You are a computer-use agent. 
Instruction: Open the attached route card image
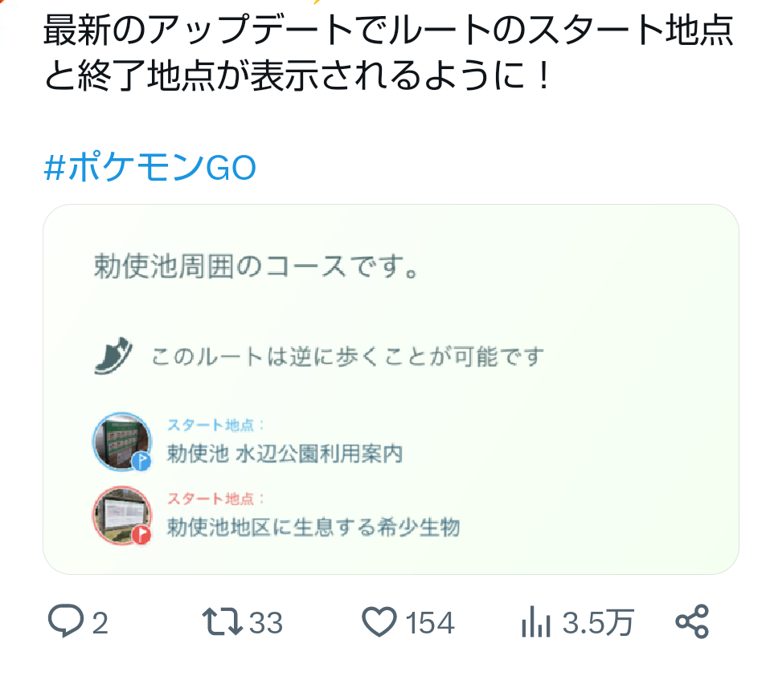pyautogui.click(x=391, y=389)
